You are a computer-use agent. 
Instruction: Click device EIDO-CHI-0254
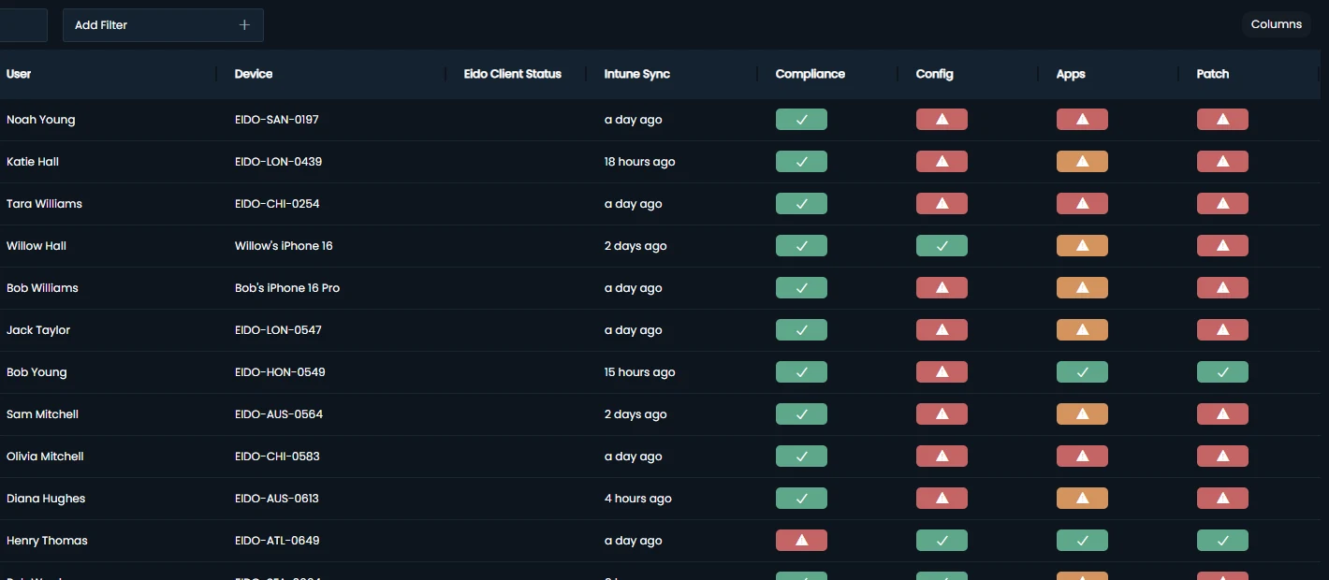click(277, 204)
